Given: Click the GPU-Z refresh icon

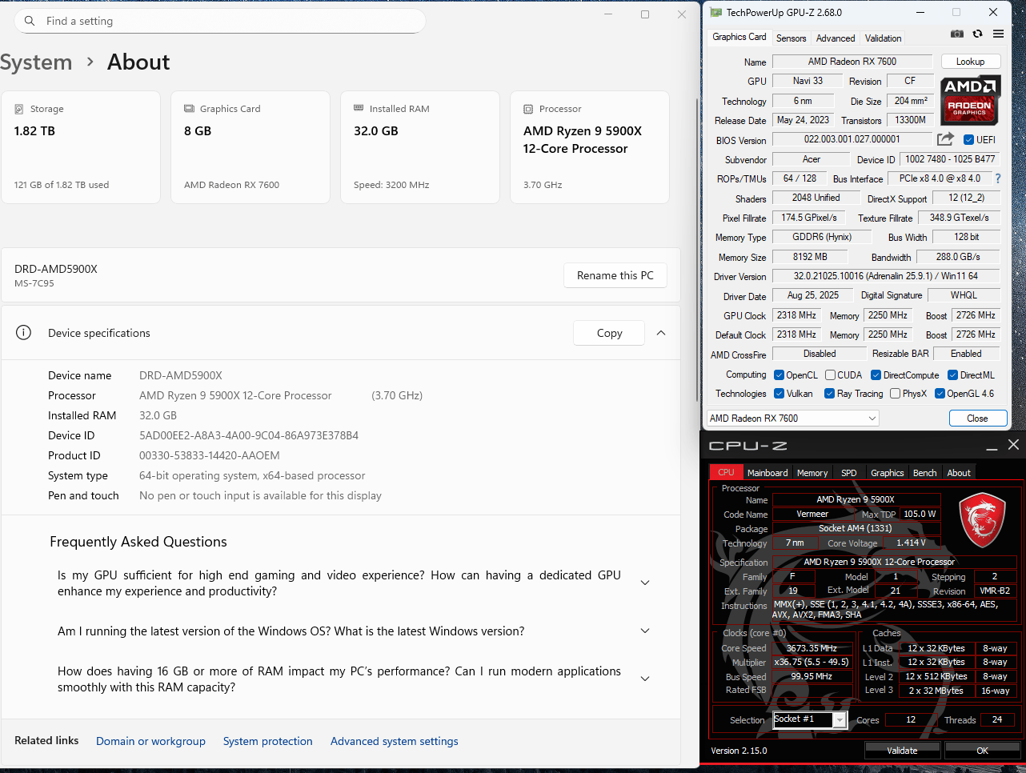Looking at the screenshot, I should pyautogui.click(x=977, y=34).
